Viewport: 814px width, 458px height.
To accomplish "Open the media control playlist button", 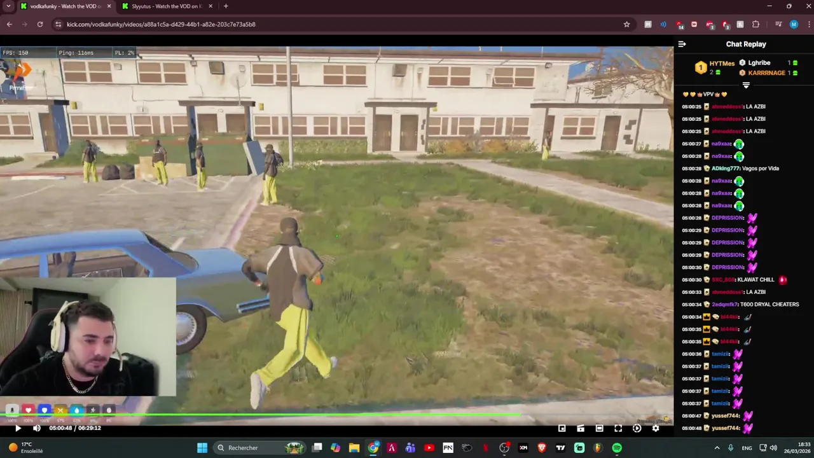I will pyautogui.click(x=778, y=24).
